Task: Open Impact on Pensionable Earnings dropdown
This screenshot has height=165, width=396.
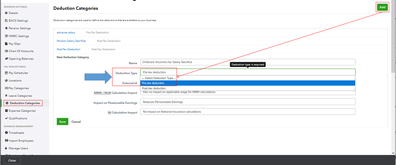Action: point(248,102)
